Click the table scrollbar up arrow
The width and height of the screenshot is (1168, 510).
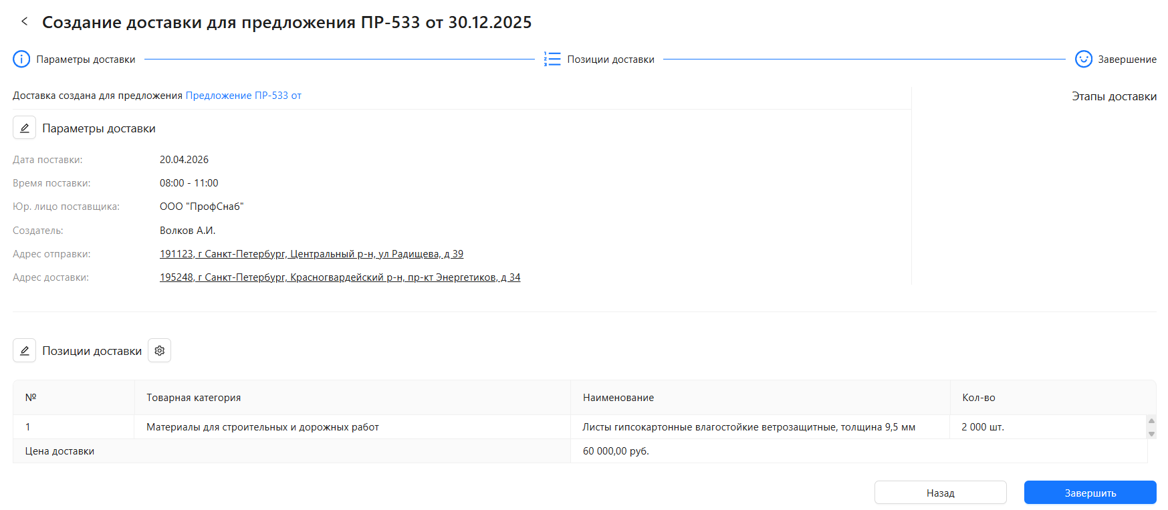coord(1151,420)
